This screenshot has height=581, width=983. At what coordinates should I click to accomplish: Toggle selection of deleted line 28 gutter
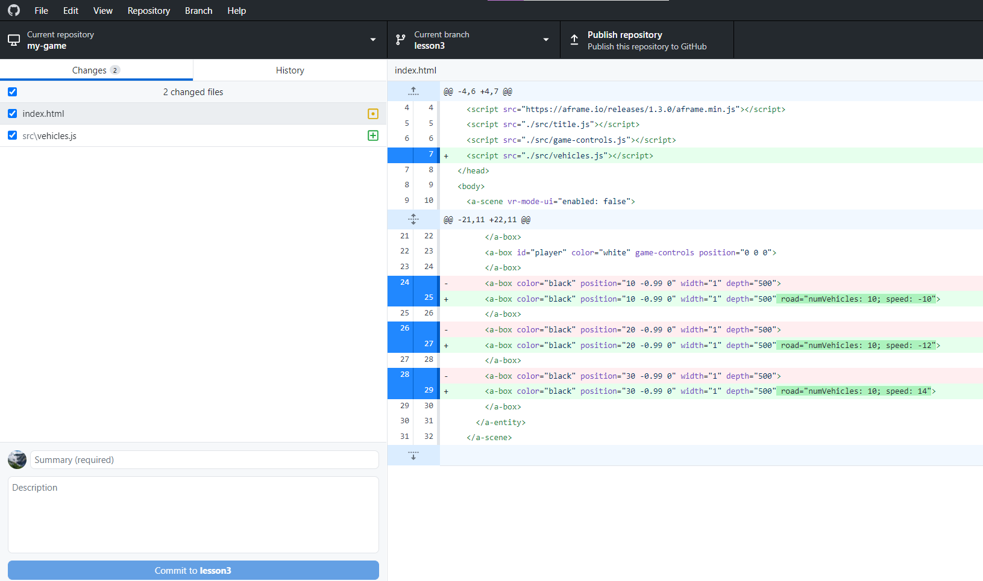tap(413, 376)
